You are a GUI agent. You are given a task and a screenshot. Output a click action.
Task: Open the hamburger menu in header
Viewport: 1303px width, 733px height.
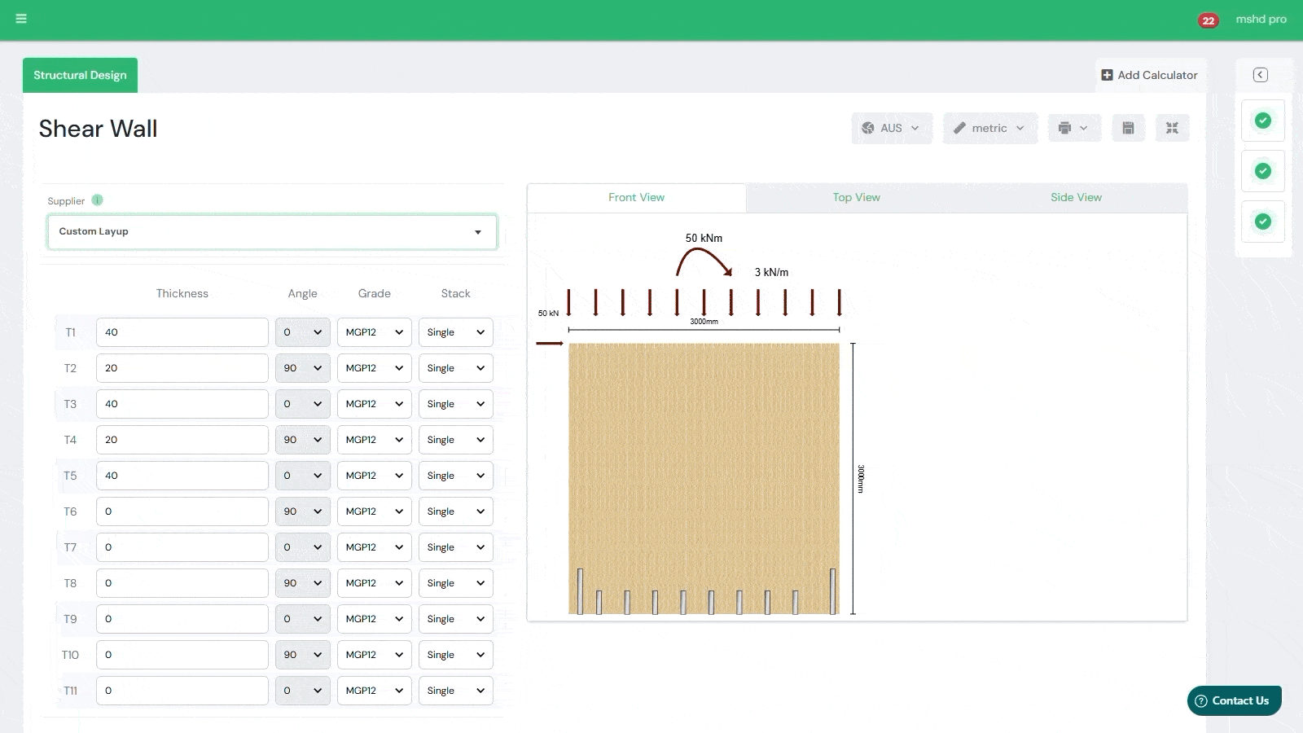point(21,19)
